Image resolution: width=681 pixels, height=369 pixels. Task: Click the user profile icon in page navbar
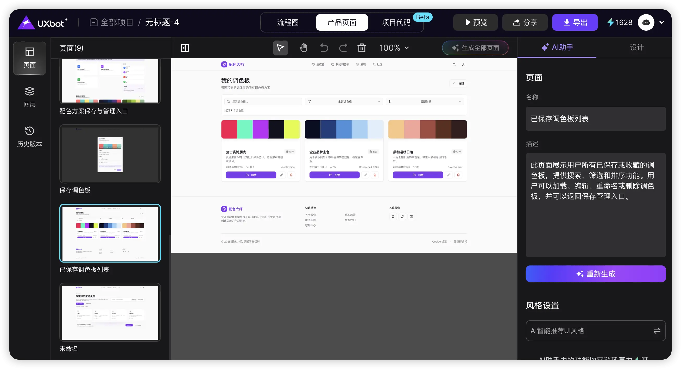pos(463,64)
